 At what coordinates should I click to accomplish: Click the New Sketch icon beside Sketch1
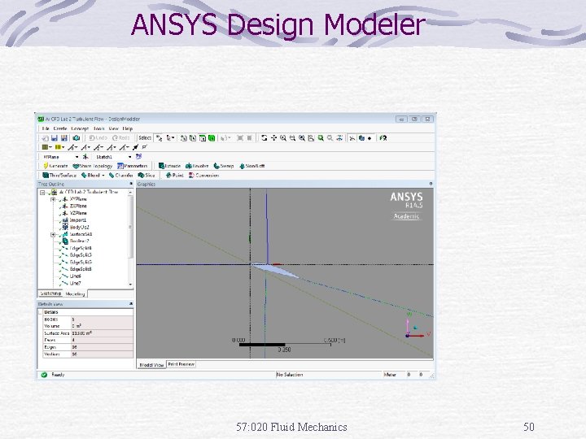point(138,157)
